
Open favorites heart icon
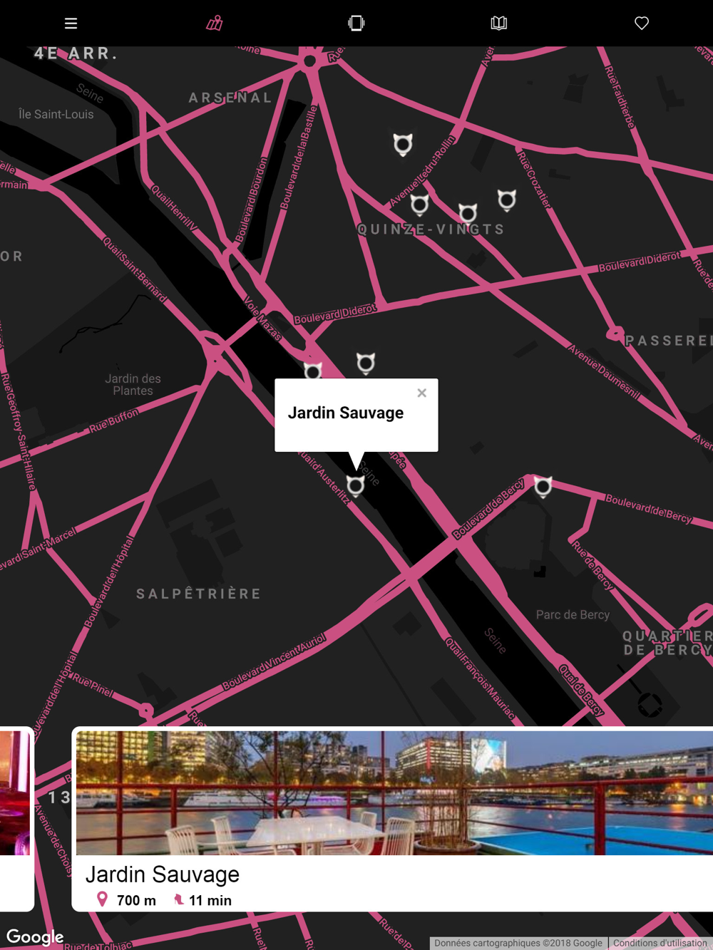tap(642, 24)
